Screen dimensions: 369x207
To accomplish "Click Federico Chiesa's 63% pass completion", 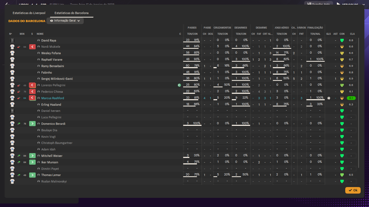I will 197,91.
